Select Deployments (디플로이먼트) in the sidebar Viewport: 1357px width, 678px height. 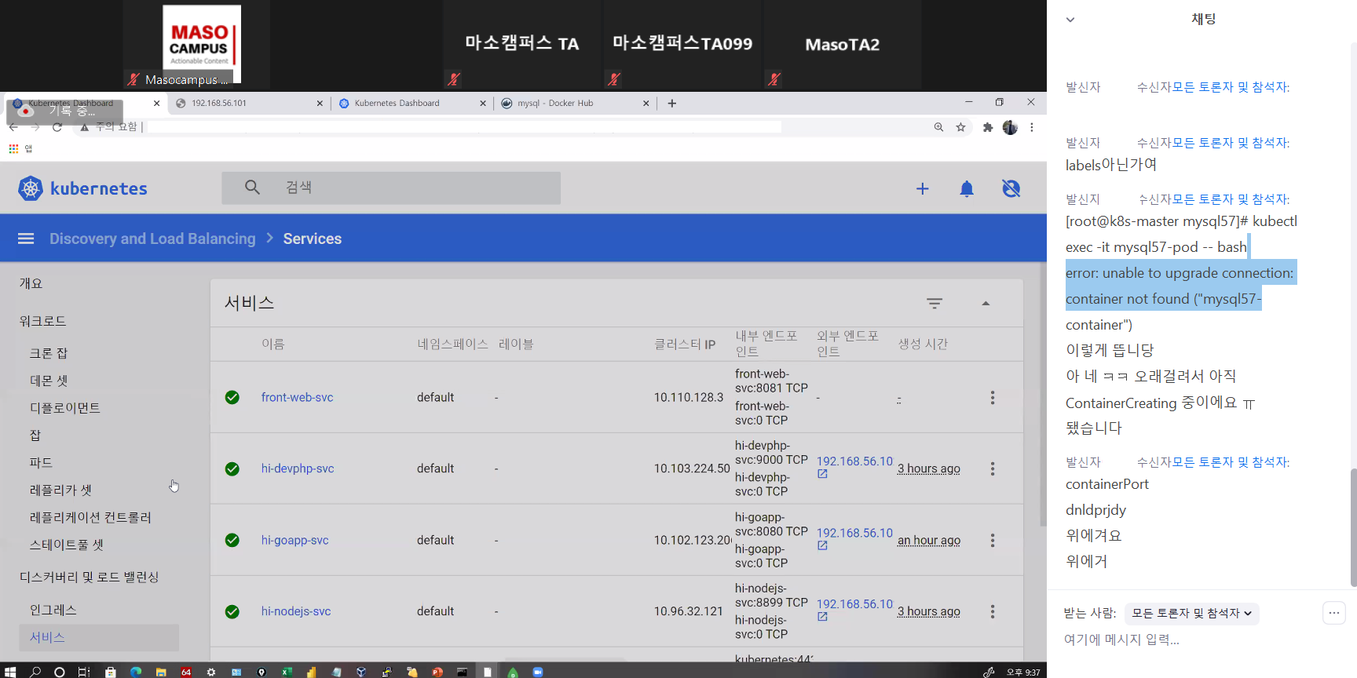click(x=65, y=408)
